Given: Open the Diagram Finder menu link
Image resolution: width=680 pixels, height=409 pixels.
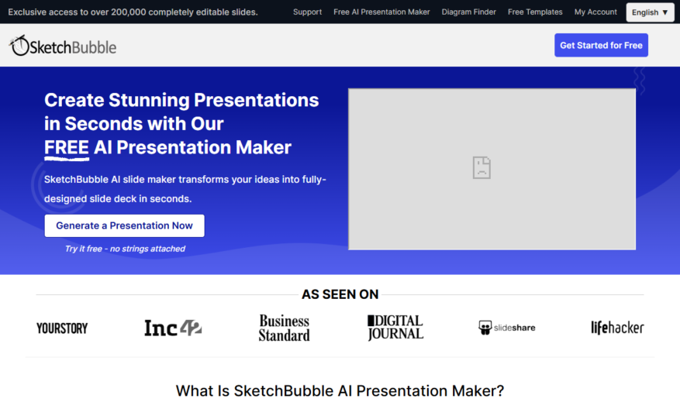Looking at the screenshot, I should click(469, 12).
